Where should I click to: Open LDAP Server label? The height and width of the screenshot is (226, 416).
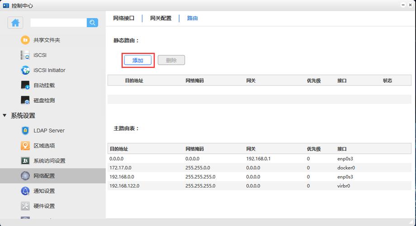click(x=49, y=131)
